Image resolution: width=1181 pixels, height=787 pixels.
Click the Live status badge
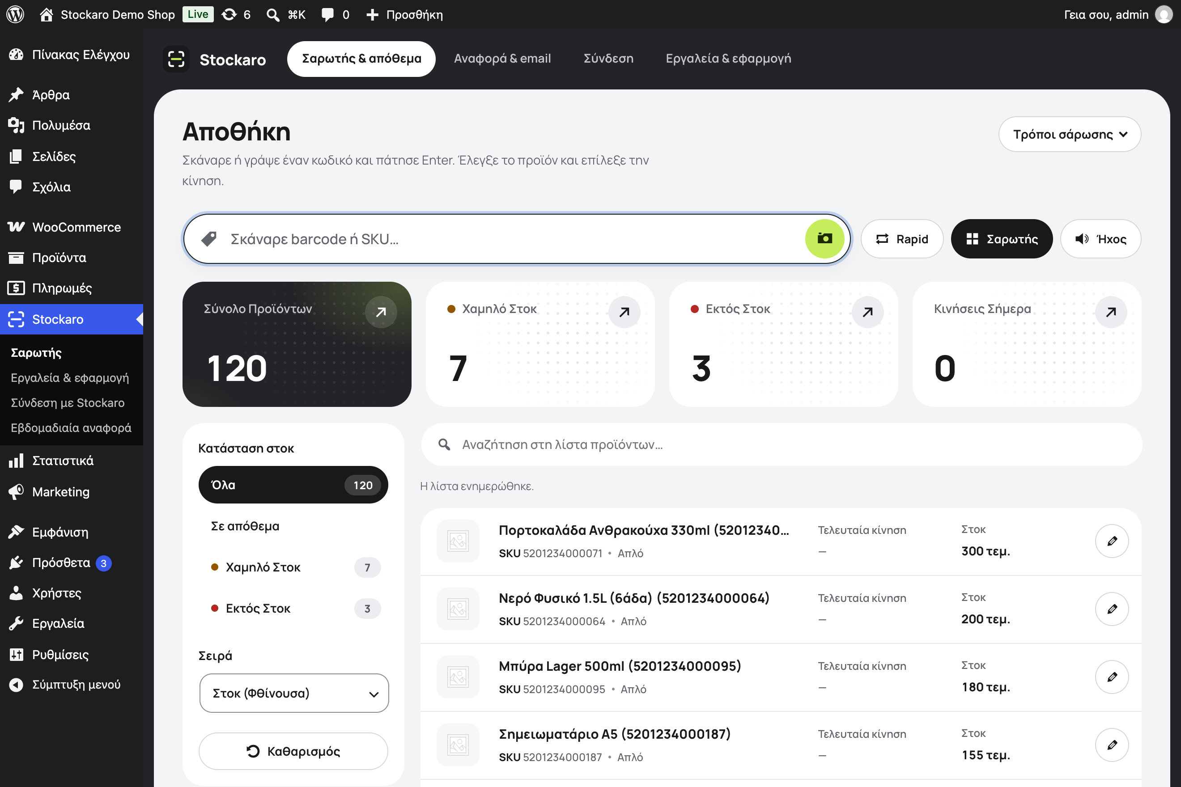(198, 15)
